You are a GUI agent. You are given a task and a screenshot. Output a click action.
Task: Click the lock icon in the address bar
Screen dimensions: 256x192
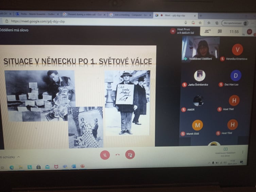(7, 21)
